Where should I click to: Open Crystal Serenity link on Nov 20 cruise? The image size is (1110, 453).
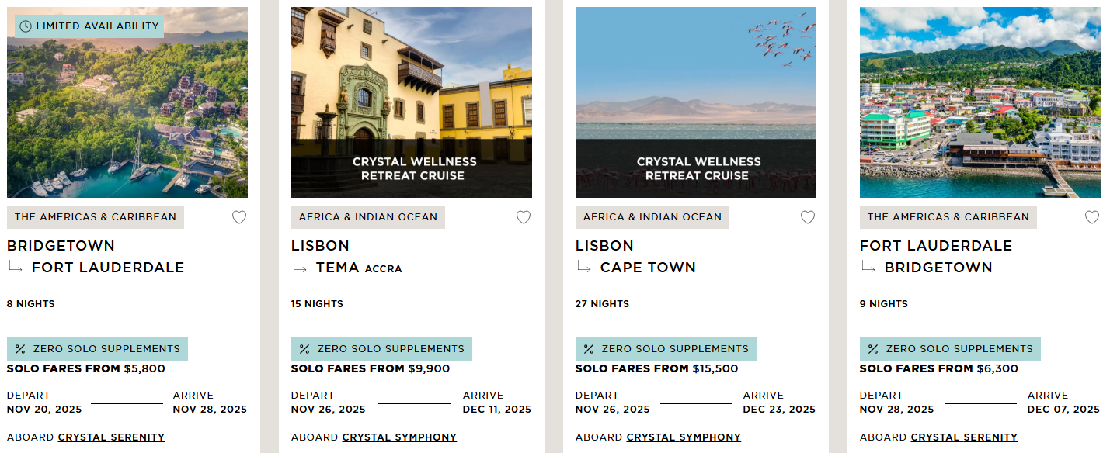click(x=111, y=437)
